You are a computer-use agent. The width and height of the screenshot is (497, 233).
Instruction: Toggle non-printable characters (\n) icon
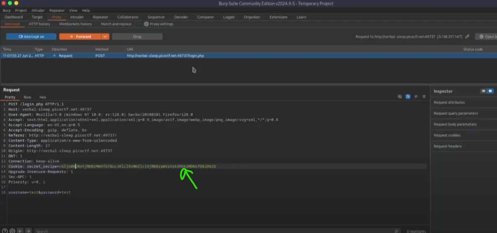(416, 97)
